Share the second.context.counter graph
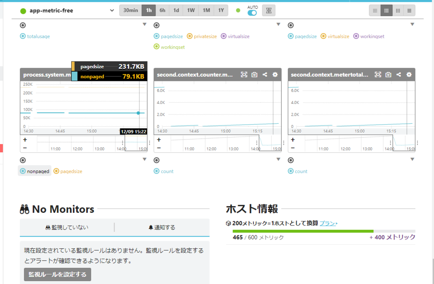Image resolution: width=434 pixels, height=284 pixels. 265,75
